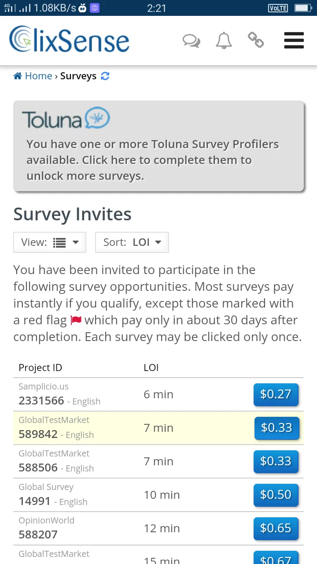Open notifications bell icon
The height and width of the screenshot is (564, 317).
click(x=224, y=41)
